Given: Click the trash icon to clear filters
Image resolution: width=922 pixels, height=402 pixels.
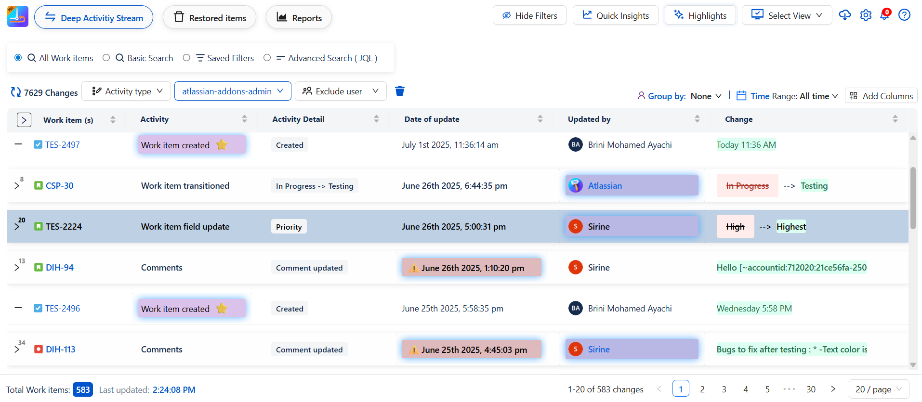Looking at the screenshot, I should point(399,91).
